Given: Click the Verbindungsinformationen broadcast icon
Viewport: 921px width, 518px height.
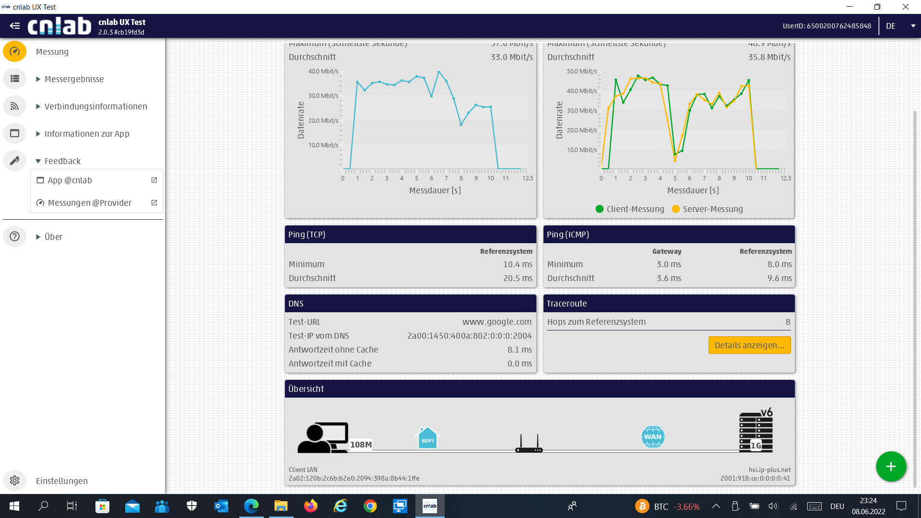Looking at the screenshot, I should tap(15, 106).
